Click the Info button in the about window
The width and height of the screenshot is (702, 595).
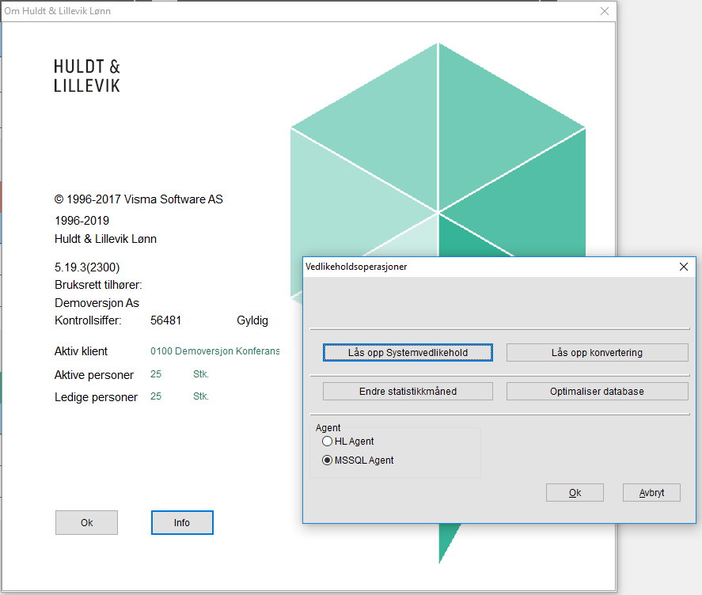tap(182, 522)
